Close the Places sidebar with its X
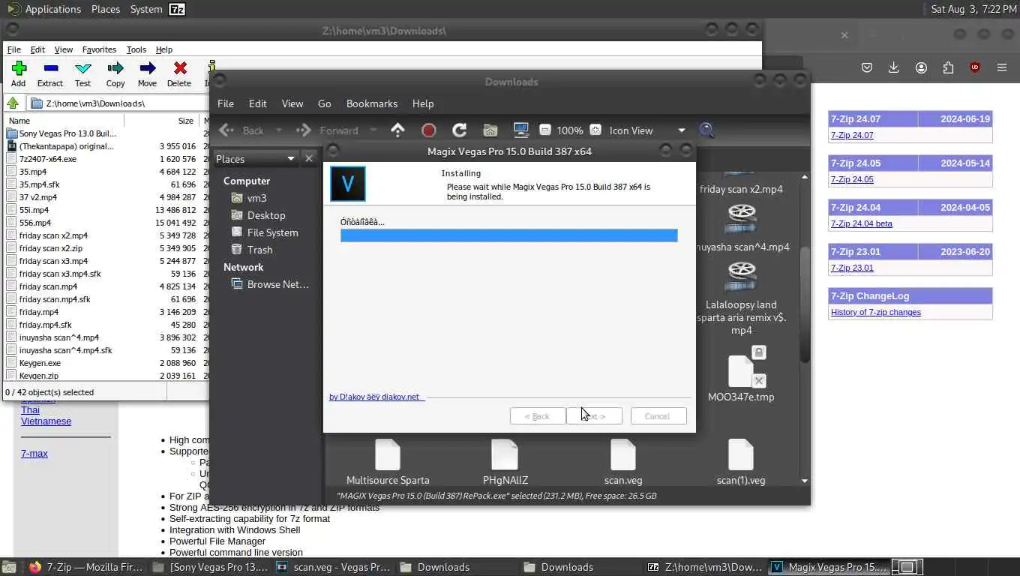Viewport: 1020px width, 576px height. [308, 159]
